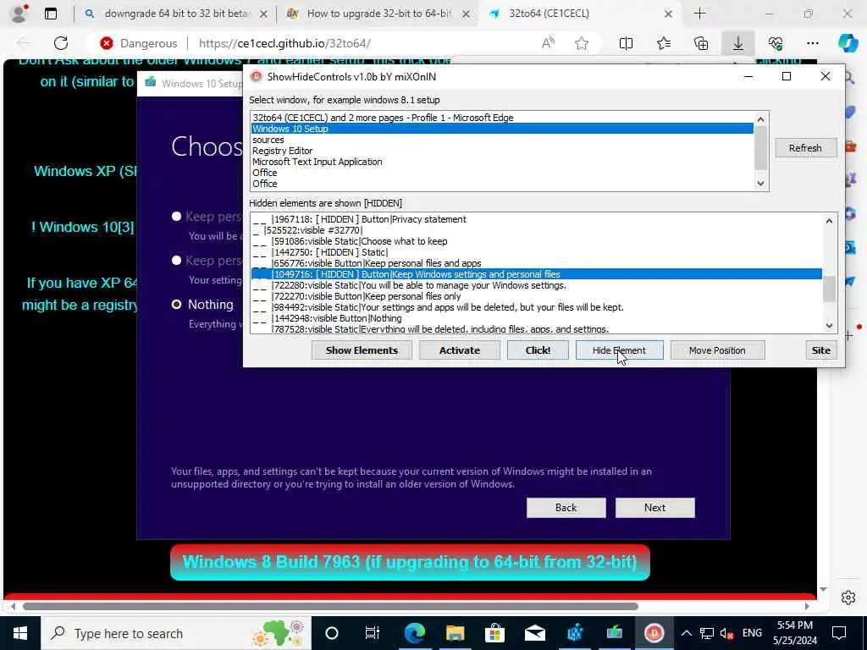Select element 722270 Keep personal files only
Viewport: 867px width, 650px height.
click(x=536, y=296)
